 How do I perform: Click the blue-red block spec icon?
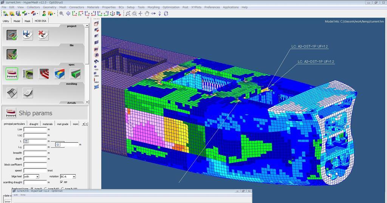59,74
